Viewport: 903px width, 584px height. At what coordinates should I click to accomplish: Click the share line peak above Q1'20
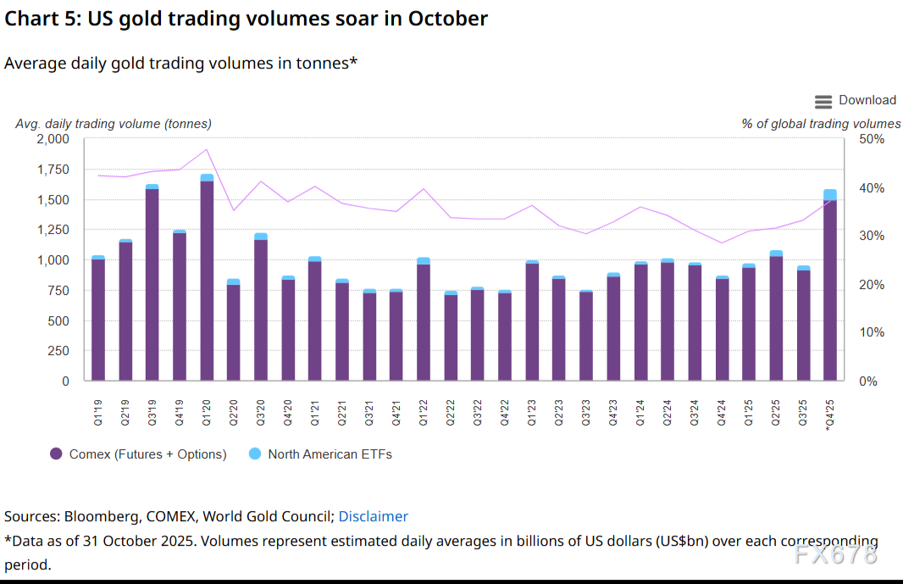(207, 149)
